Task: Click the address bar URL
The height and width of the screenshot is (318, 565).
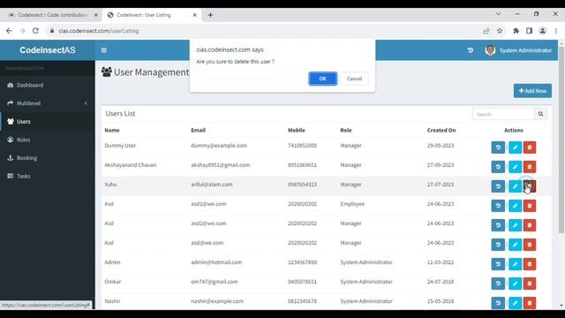Action: 99,31
